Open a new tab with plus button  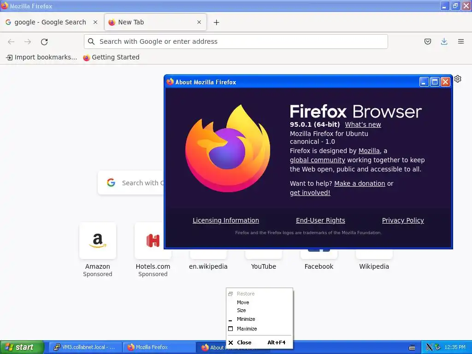click(216, 22)
